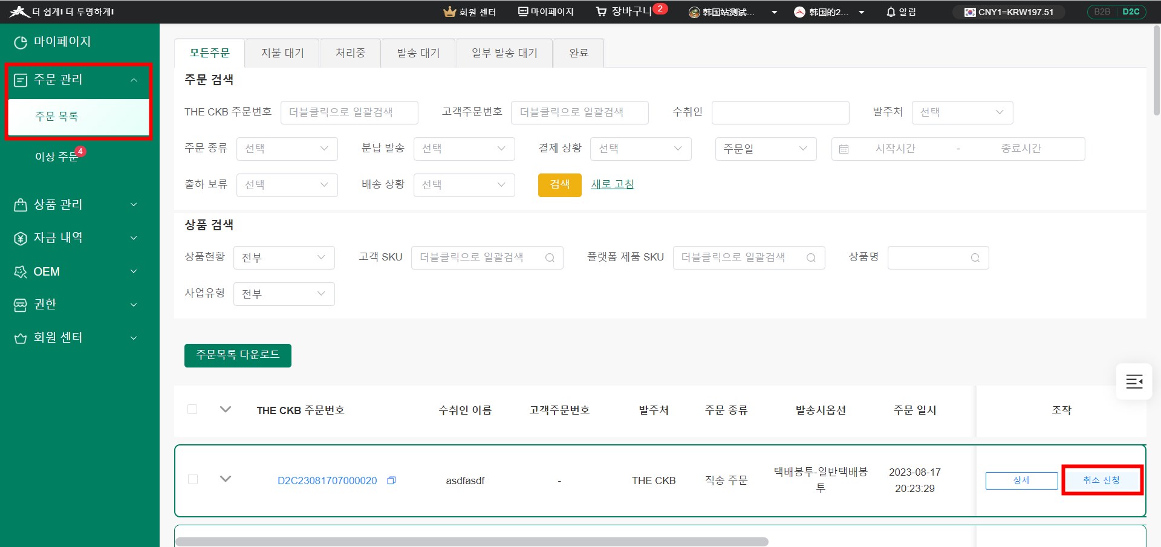Screen dimensions: 1161x547
Task: Expand the OEM sidebar section
Action: pos(134,271)
